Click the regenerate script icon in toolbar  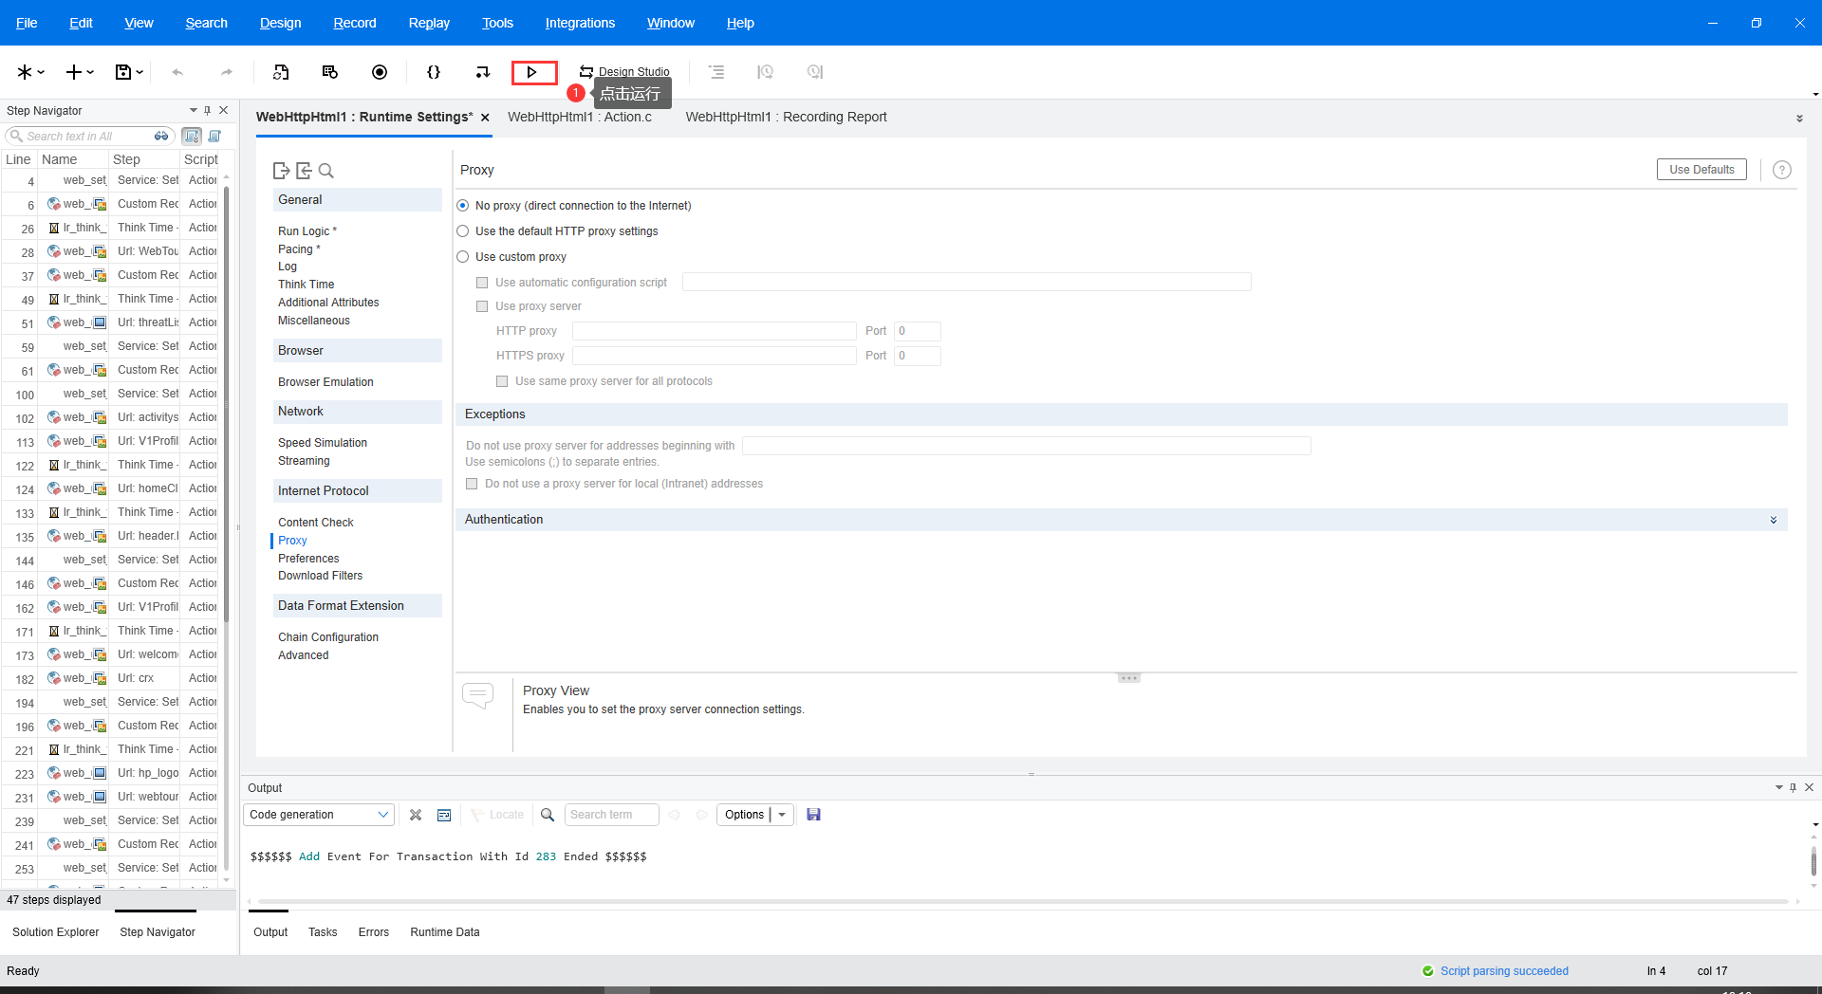coord(281,72)
